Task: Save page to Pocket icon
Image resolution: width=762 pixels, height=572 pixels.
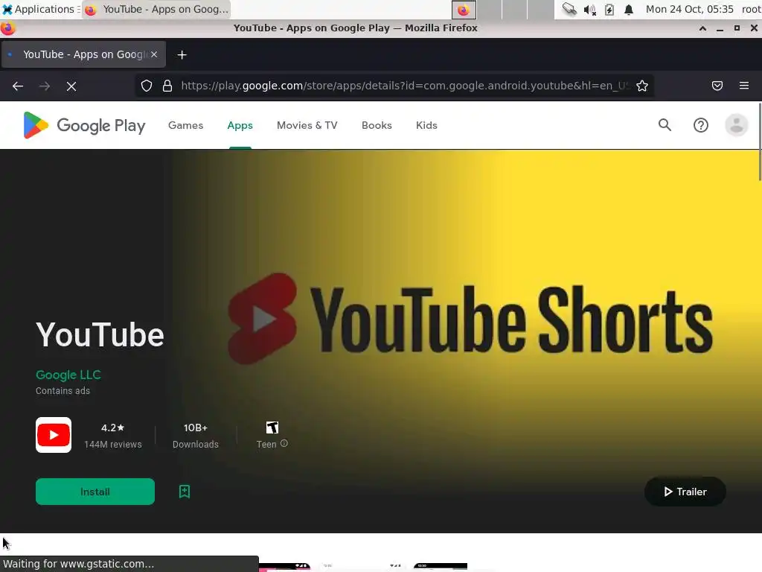Action: [x=717, y=86]
